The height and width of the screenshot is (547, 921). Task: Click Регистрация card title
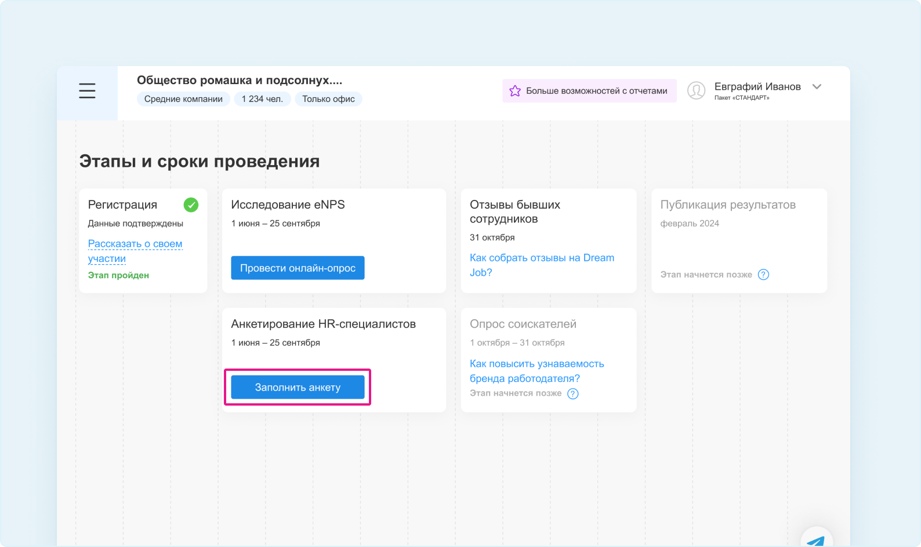click(x=122, y=205)
